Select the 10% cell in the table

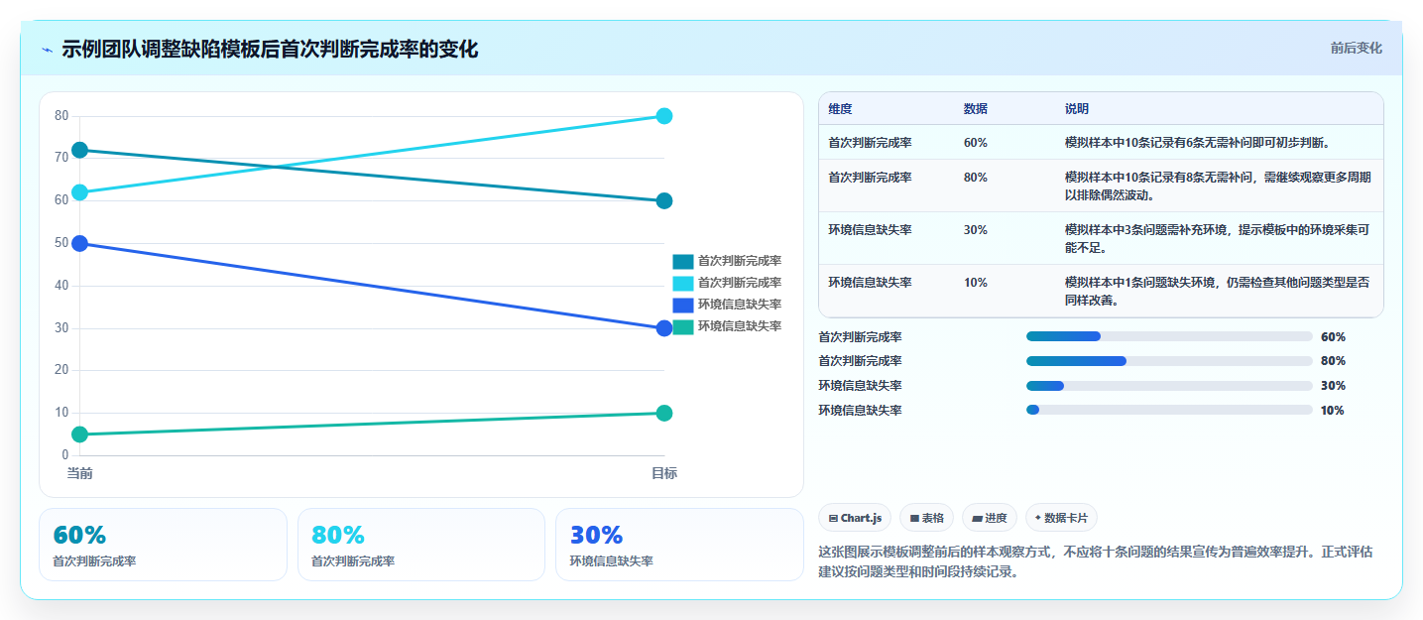coord(976,283)
